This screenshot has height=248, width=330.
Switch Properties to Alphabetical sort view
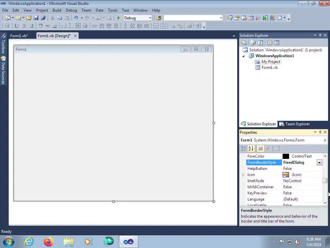pos(251,149)
